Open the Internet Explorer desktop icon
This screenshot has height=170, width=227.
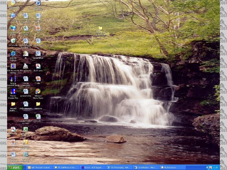pos(13,54)
